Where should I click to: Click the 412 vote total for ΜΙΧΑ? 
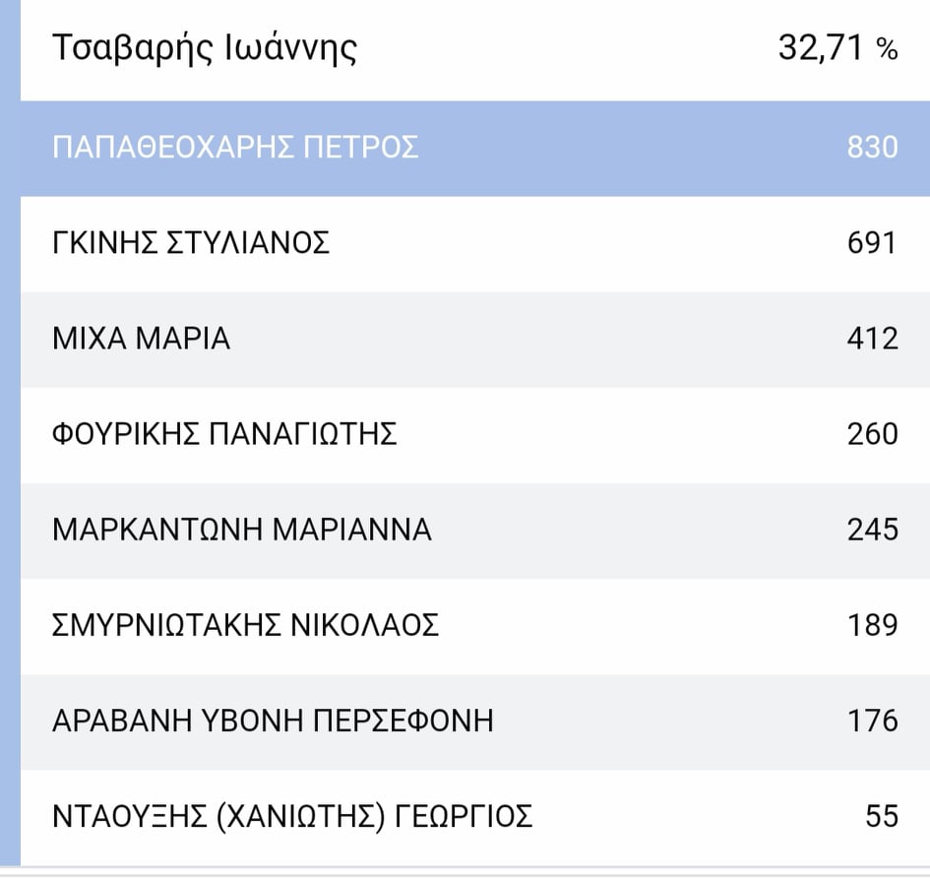pyautogui.click(x=872, y=338)
